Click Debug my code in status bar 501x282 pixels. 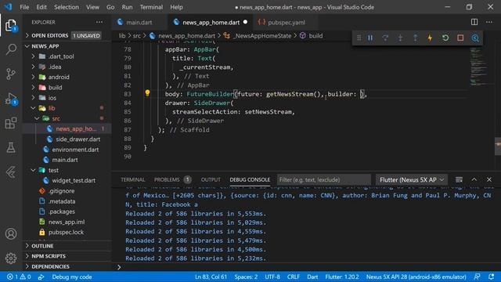pos(72,277)
